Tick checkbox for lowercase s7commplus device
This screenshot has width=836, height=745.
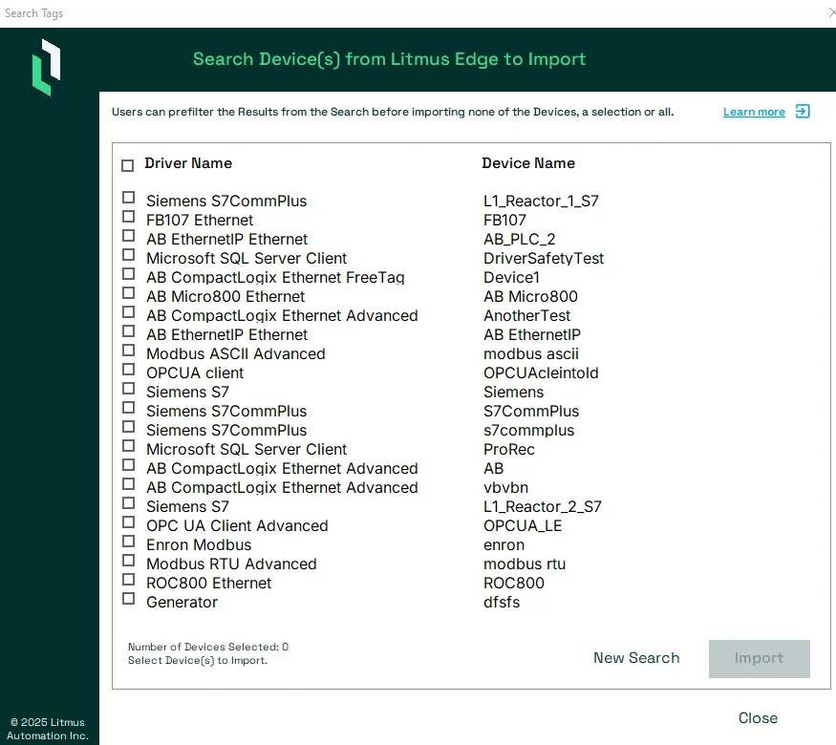[128, 427]
